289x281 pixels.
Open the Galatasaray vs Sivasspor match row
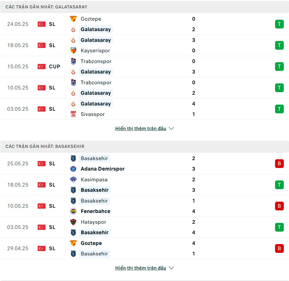(144, 109)
